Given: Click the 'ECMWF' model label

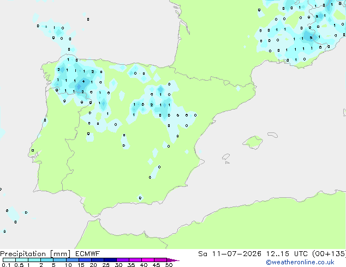Looking at the screenshot, I should 88,254.
